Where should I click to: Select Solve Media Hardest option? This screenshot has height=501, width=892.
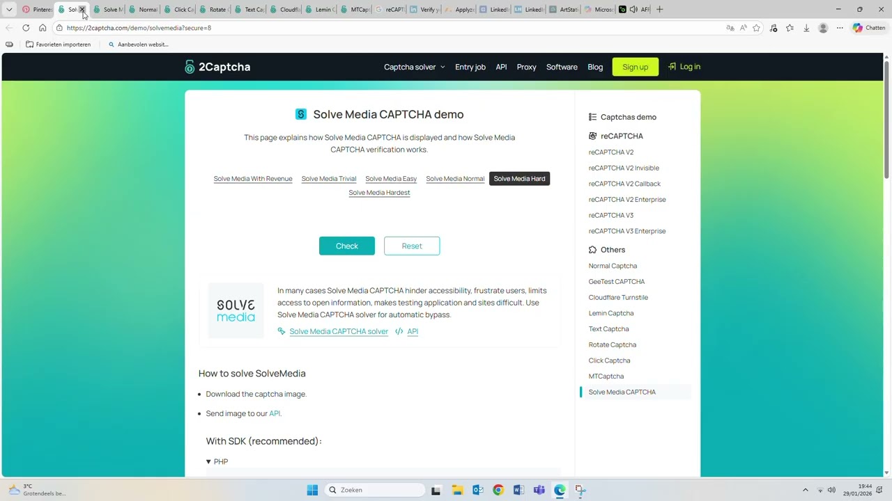tap(379, 193)
